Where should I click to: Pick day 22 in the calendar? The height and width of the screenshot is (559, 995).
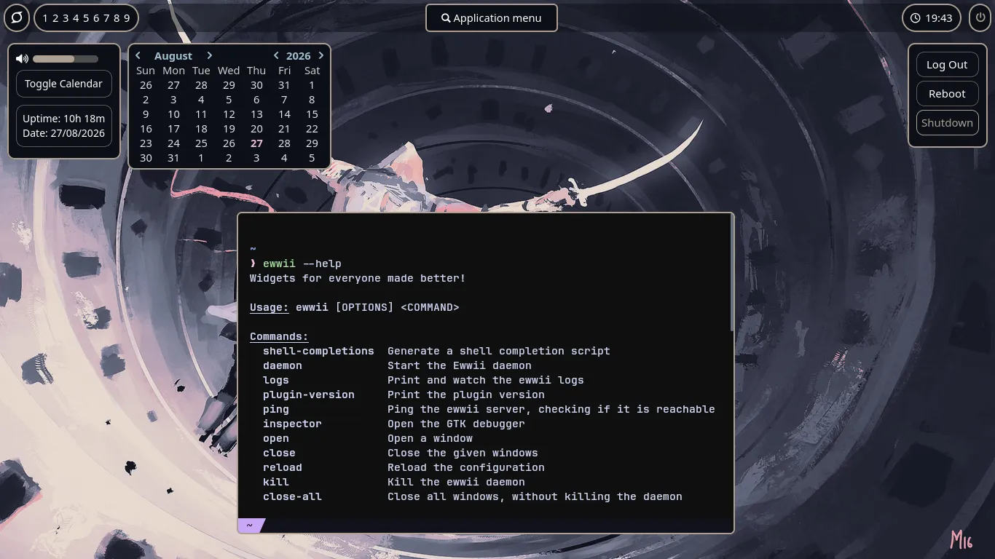coord(312,129)
